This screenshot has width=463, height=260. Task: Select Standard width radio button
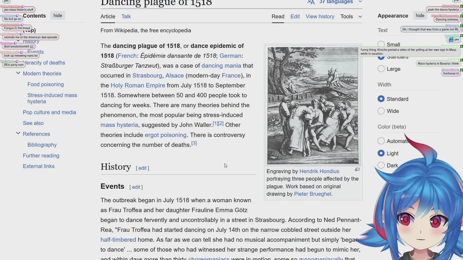381,99
